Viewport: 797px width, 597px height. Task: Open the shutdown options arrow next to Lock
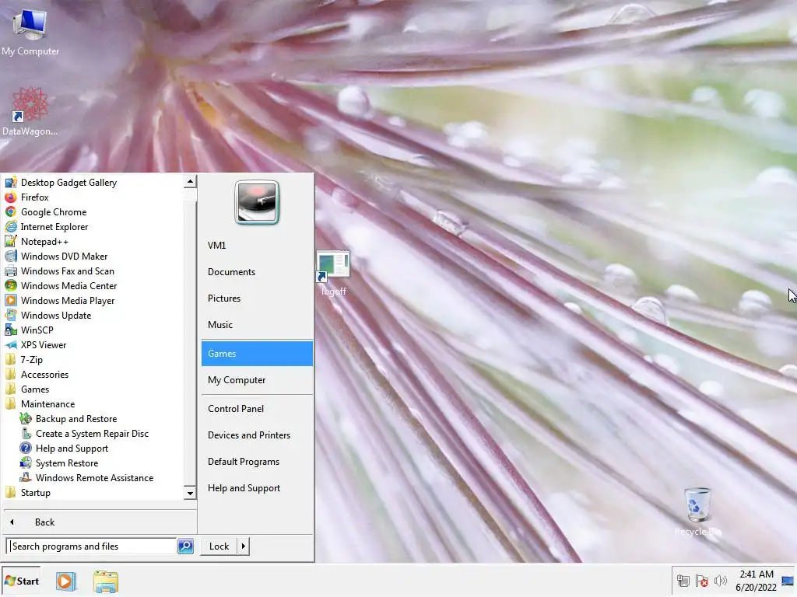[x=244, y=546]
